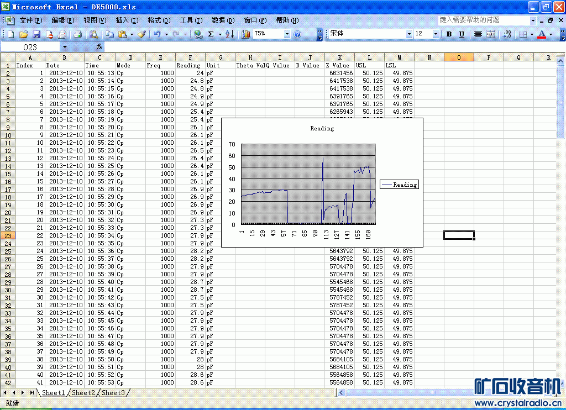
Task: Select the Format Painter brush
Action: [x=142, y=34]
